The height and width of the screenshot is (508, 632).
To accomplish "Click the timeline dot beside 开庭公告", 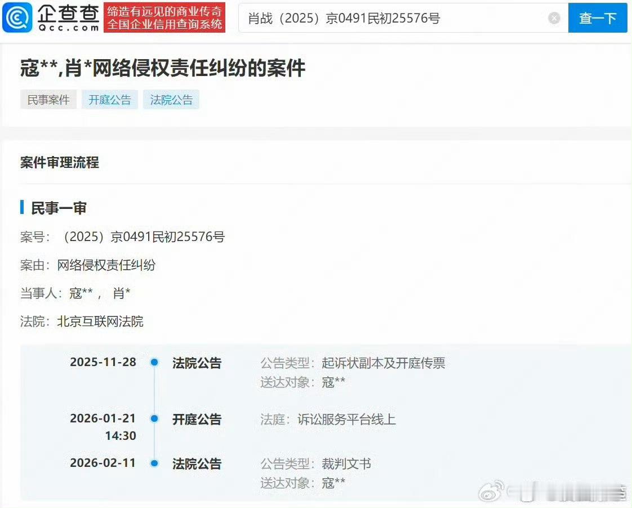I will click(x=154, y=419).
